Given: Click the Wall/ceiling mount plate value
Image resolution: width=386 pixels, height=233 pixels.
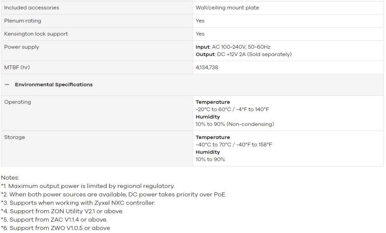Looking at the screenshot, I should (227, 8).
